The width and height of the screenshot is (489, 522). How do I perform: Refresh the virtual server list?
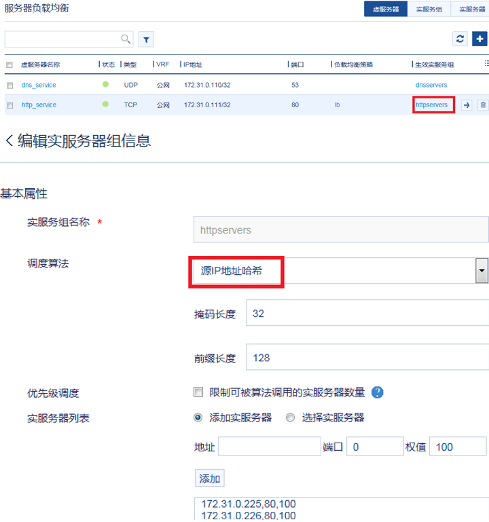460,39
